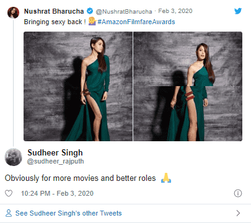Click the Nushrat Bharucha display name
This screenshot has height=223, width=251.
coord(54,11)
